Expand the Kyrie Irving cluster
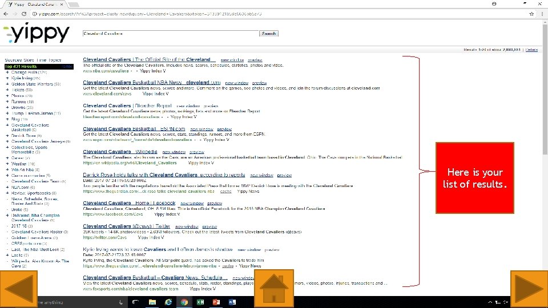Image resolution: width=548 pixels, height=308 pixels. 7,78
